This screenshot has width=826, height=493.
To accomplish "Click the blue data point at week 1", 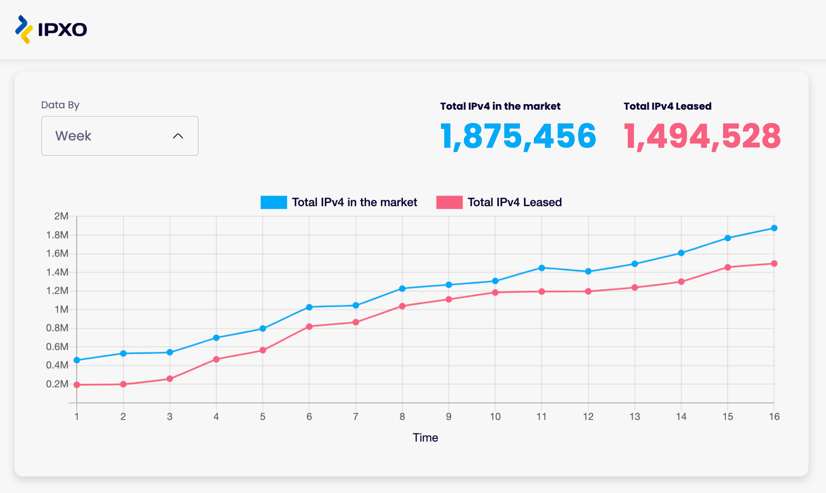I will [x=77, y=360].
